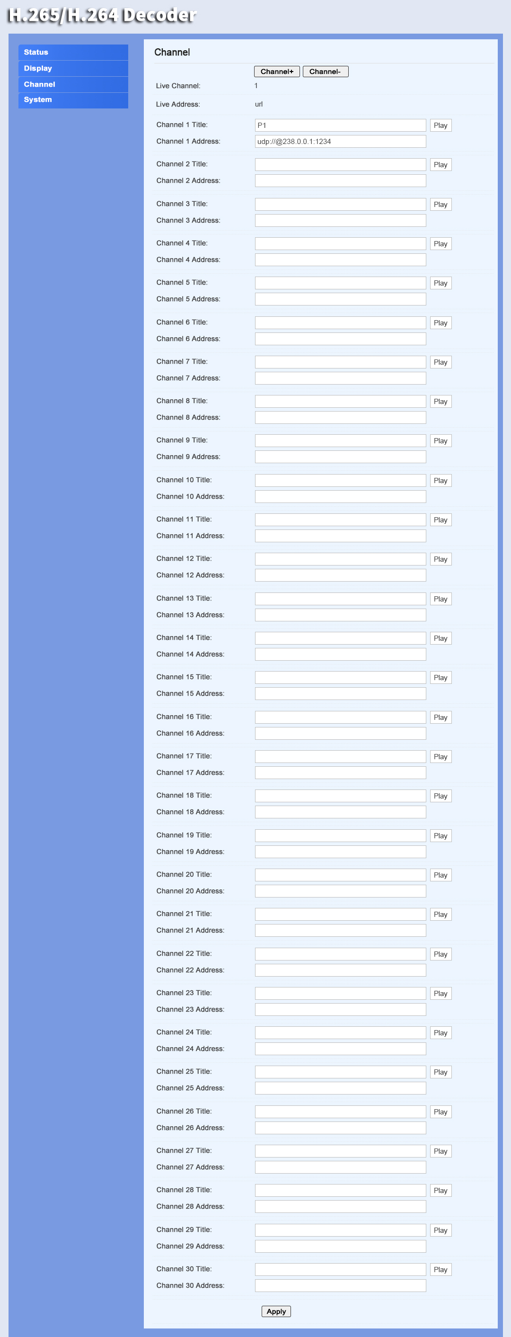The width and height of the screenshot is (511, 1337).
Task: Focus the Channel 1 Address field
Action: point(341,141)
